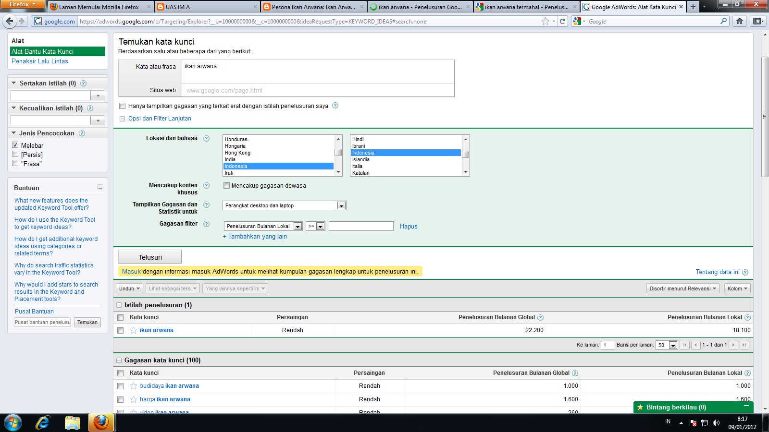Screen dimensions: 769x432
Task: Open the Pusat Bantuan link
Action: click(34, 312)
